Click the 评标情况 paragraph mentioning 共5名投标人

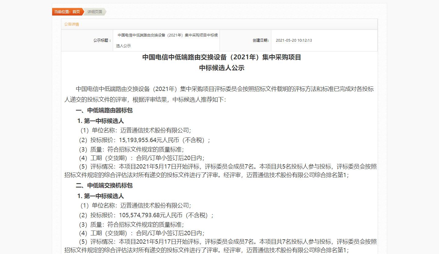(221, 171)
